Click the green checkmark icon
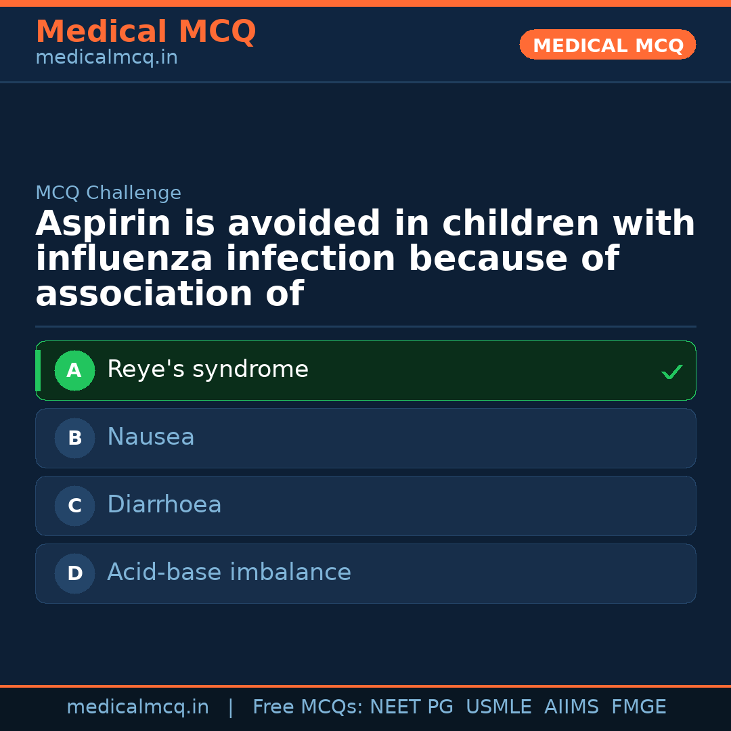 click(671, 372)
